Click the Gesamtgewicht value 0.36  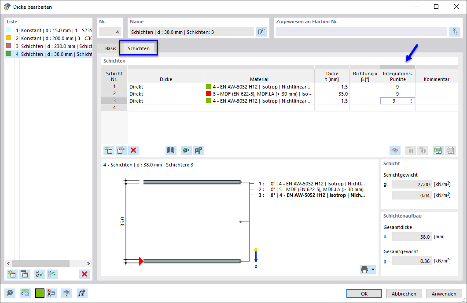[x=412, y=261]
